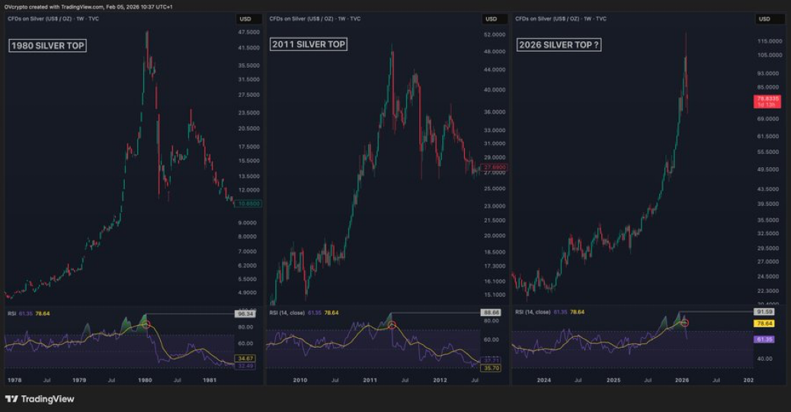Select the '1980 SILVER TOP' text box

point(47,46)
